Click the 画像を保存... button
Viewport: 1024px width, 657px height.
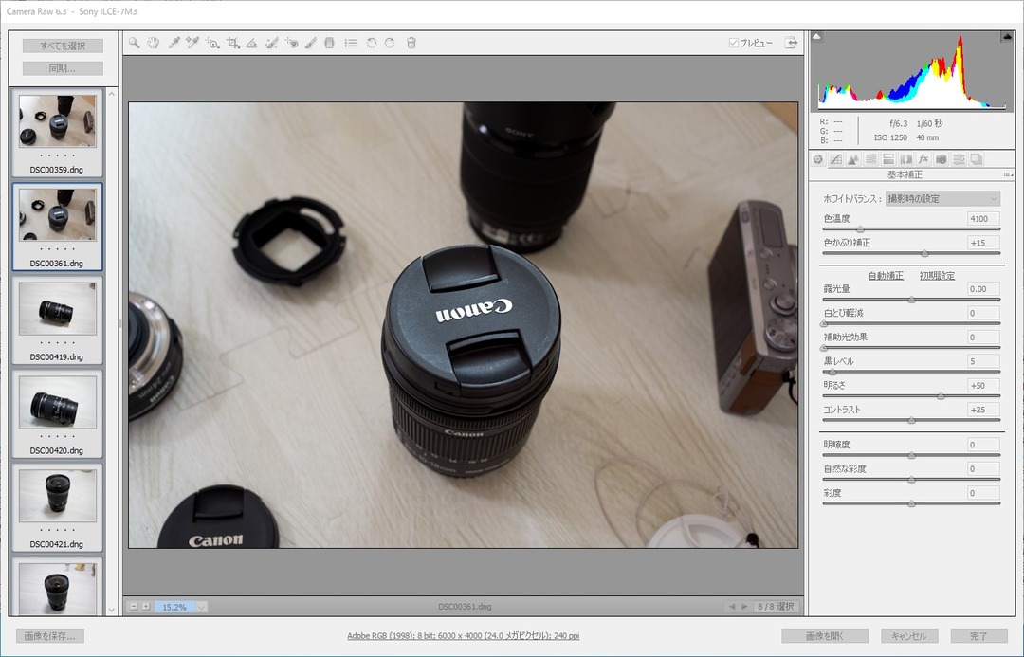(x=49, y=635)
